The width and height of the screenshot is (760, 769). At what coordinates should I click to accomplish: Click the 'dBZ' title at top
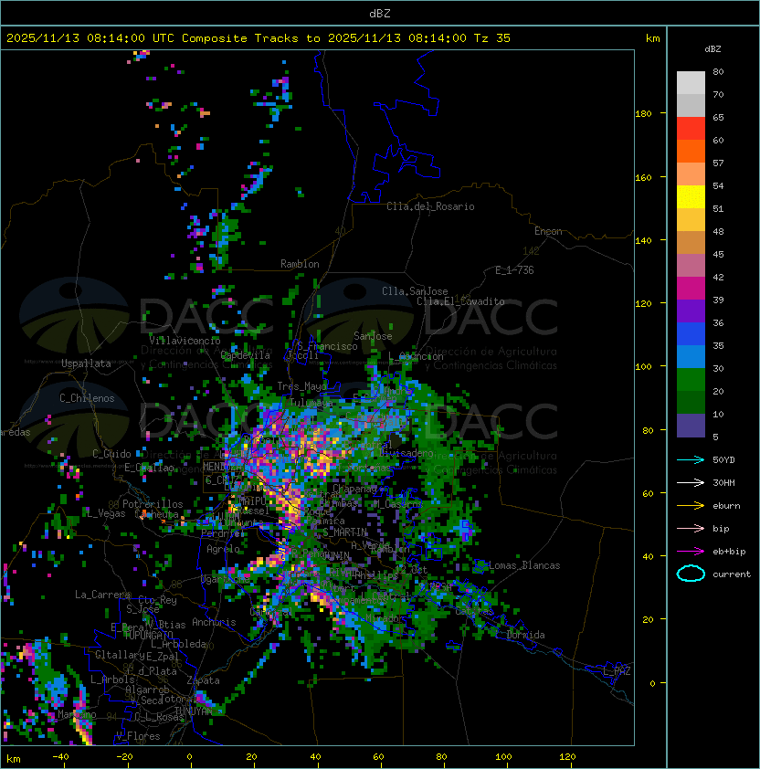click(x=380, y=13)
